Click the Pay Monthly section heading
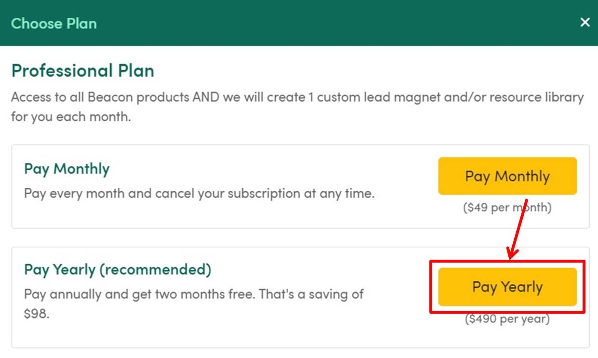 pos(66,169)
